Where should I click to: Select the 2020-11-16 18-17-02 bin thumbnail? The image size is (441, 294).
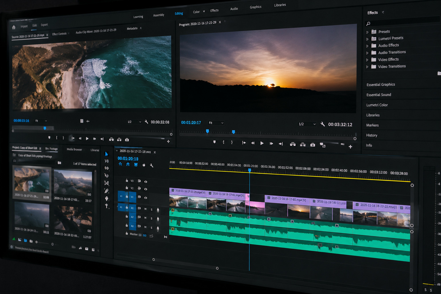click(x=73, y=183)
